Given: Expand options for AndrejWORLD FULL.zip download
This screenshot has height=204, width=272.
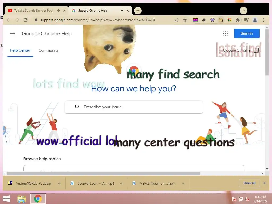Looking at the screenshot, I should (59, 183).
